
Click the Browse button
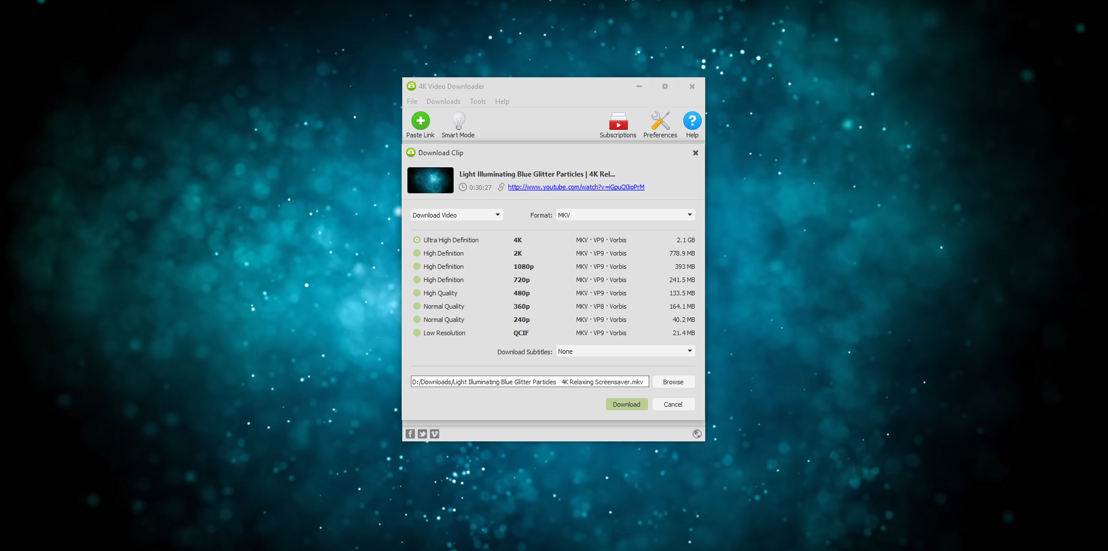coord(673,382)
